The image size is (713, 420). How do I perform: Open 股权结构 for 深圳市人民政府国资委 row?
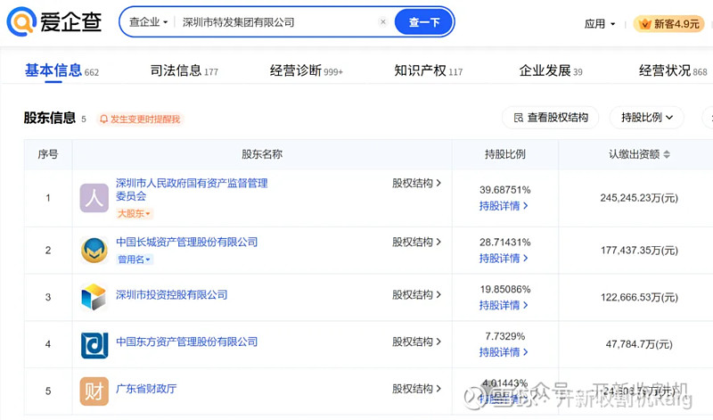pyautogui.click(x=416, y=183)
